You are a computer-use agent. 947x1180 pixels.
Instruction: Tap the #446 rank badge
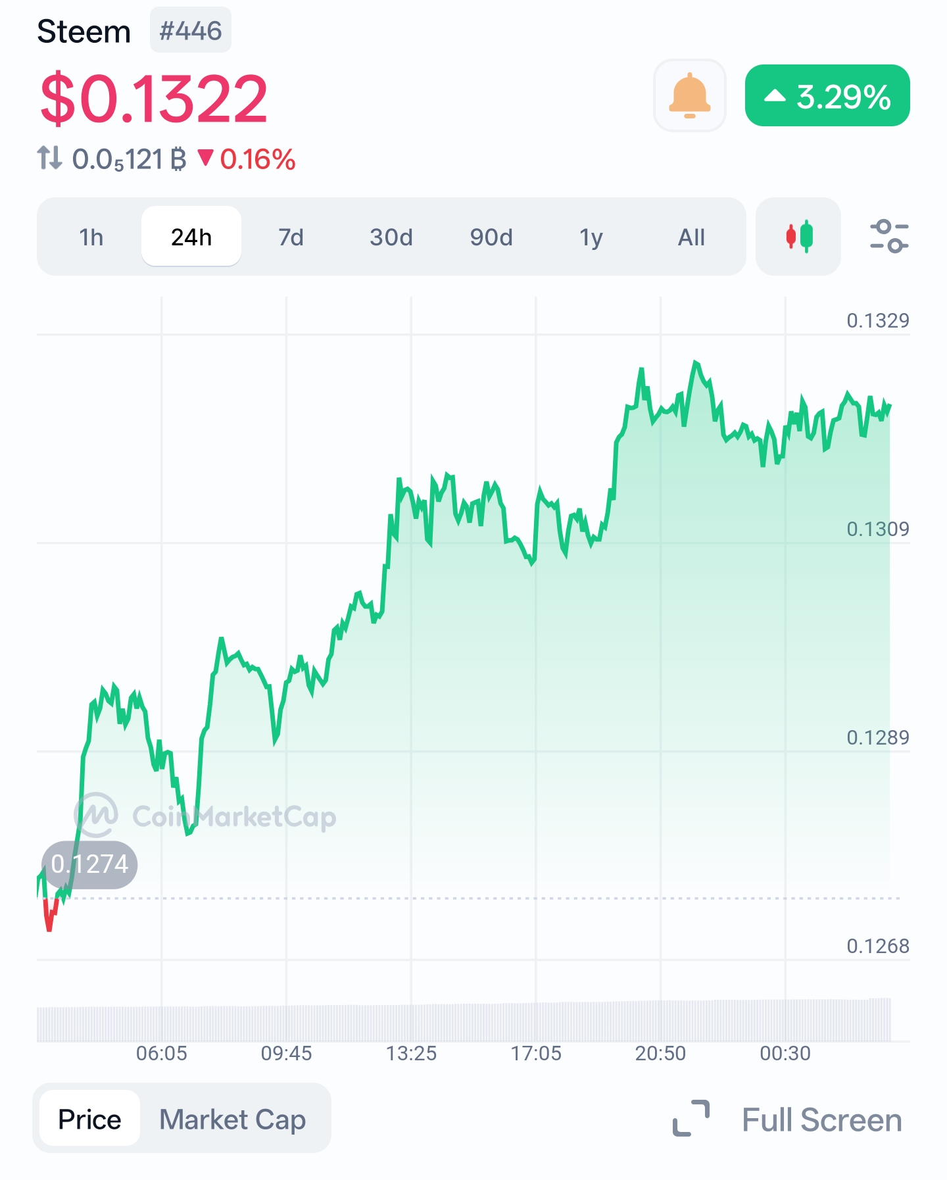(x=191, y=30)
